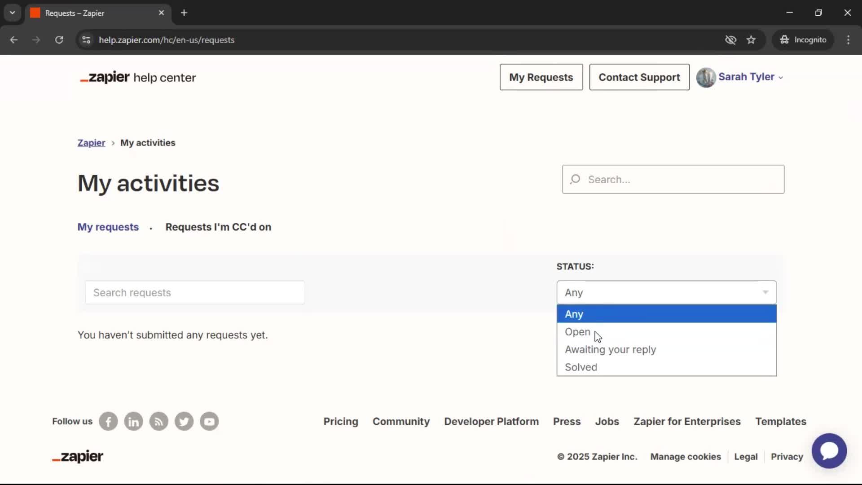Viewport: 862px width, 485px height.
Task: Select the Requests – Zapier browser tab
Action: click(98, 13)
